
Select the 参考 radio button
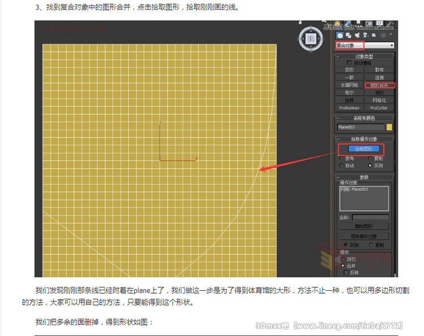[x=341, y=158]
